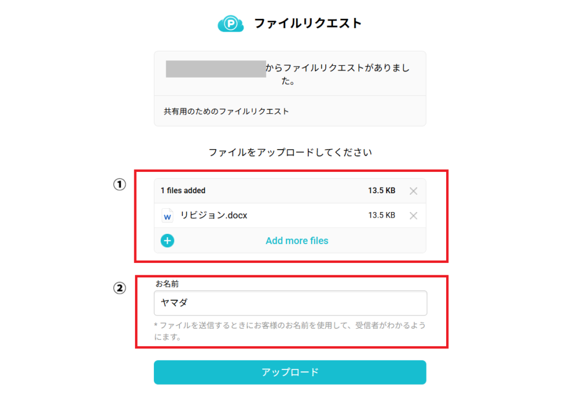Click the total 13.5 KB size in header
The width and height of the screenshot is (571, 398).
pos(381,191)
